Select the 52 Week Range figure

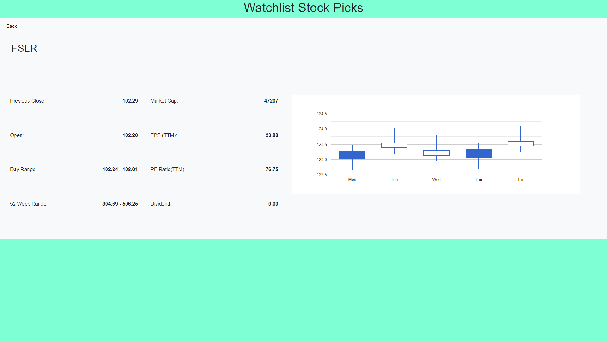[x=120, y=204]
